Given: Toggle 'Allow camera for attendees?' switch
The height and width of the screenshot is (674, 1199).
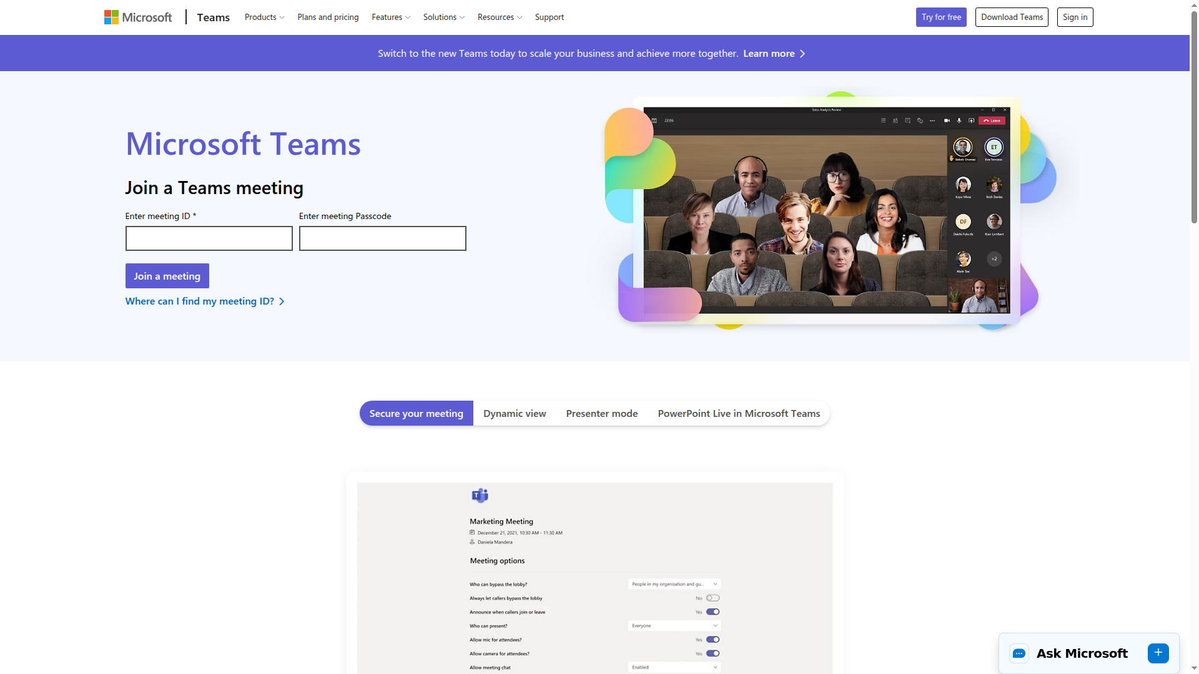Looking at the screenshot, I should pyautogui.click(x=713, y=653).
